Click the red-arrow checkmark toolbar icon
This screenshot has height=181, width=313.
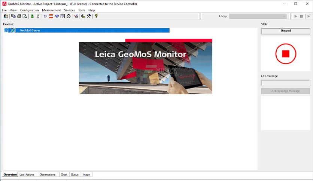click(x=76, y=16)
